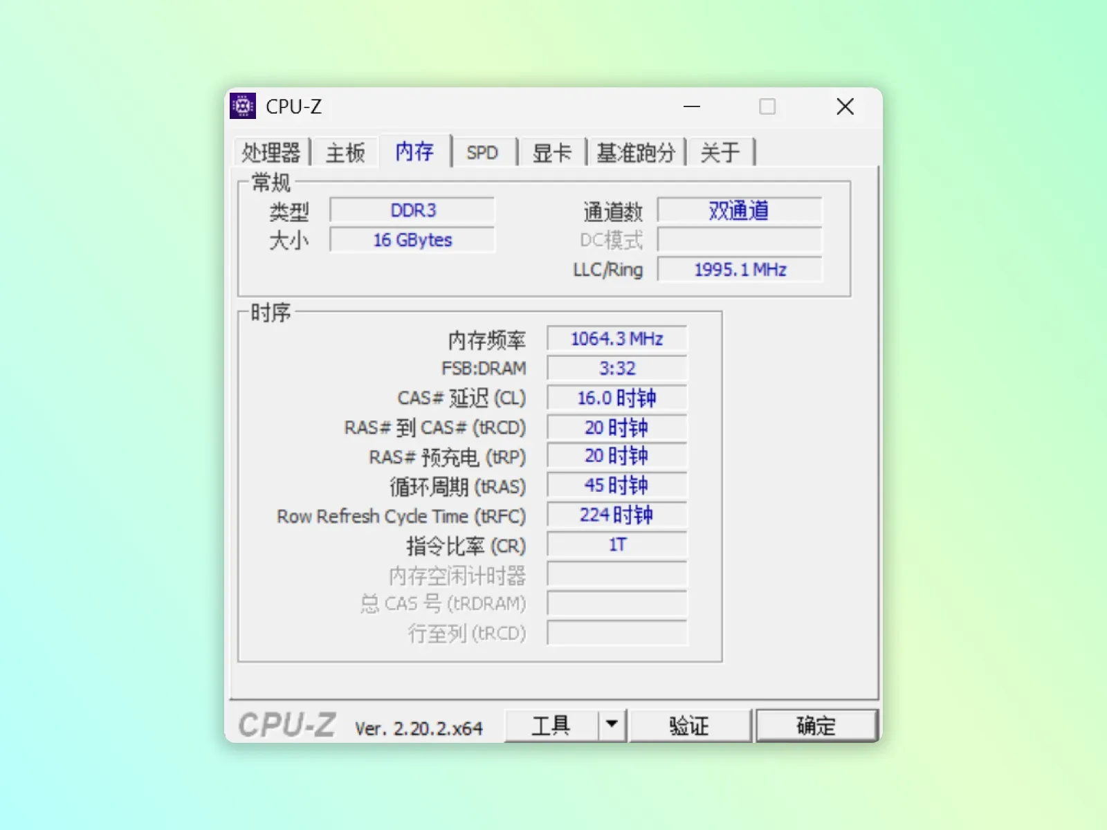Go to the 关于 tab
The image size is (1107, 830).
pos(720,152)
